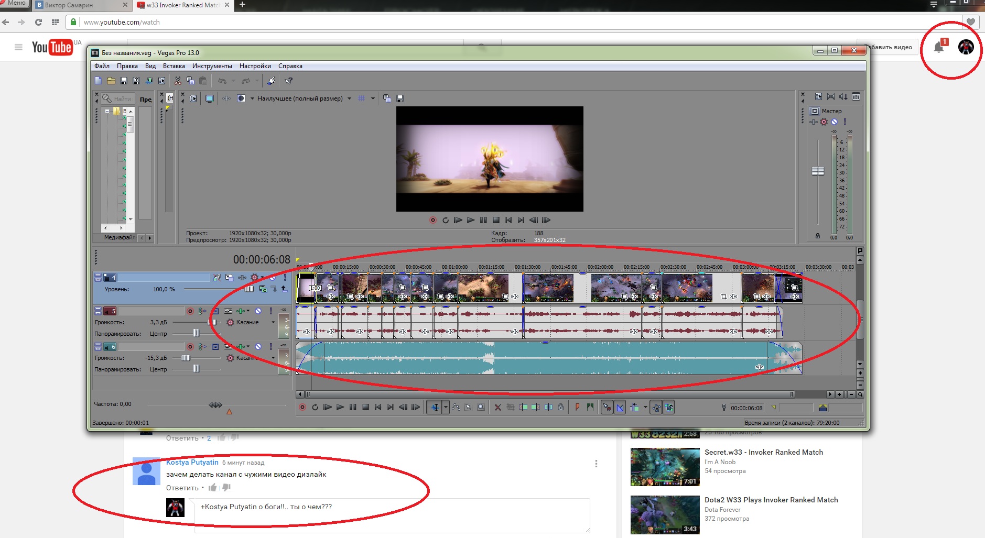
Task: Toggle Automatic Crossfades button
Action: pyautogui.click(x=620, y=407)
